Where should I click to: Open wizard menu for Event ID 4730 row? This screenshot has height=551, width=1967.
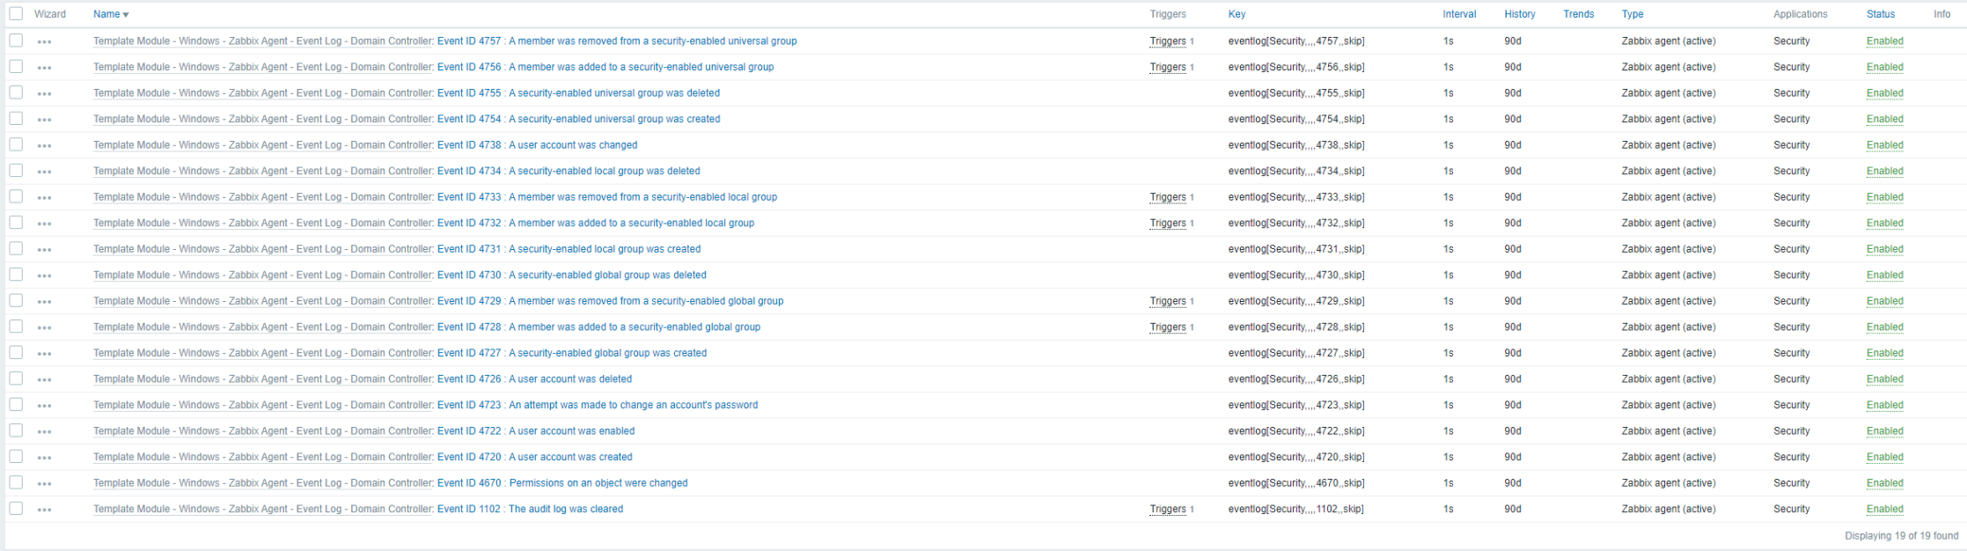[44, 275]
